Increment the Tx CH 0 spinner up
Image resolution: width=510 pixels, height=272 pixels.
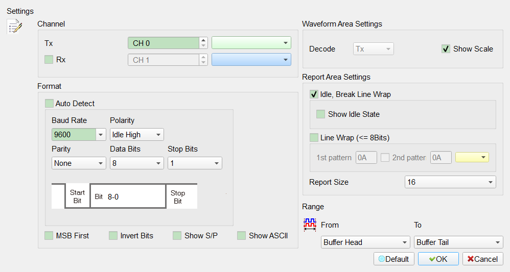point(203,40)
